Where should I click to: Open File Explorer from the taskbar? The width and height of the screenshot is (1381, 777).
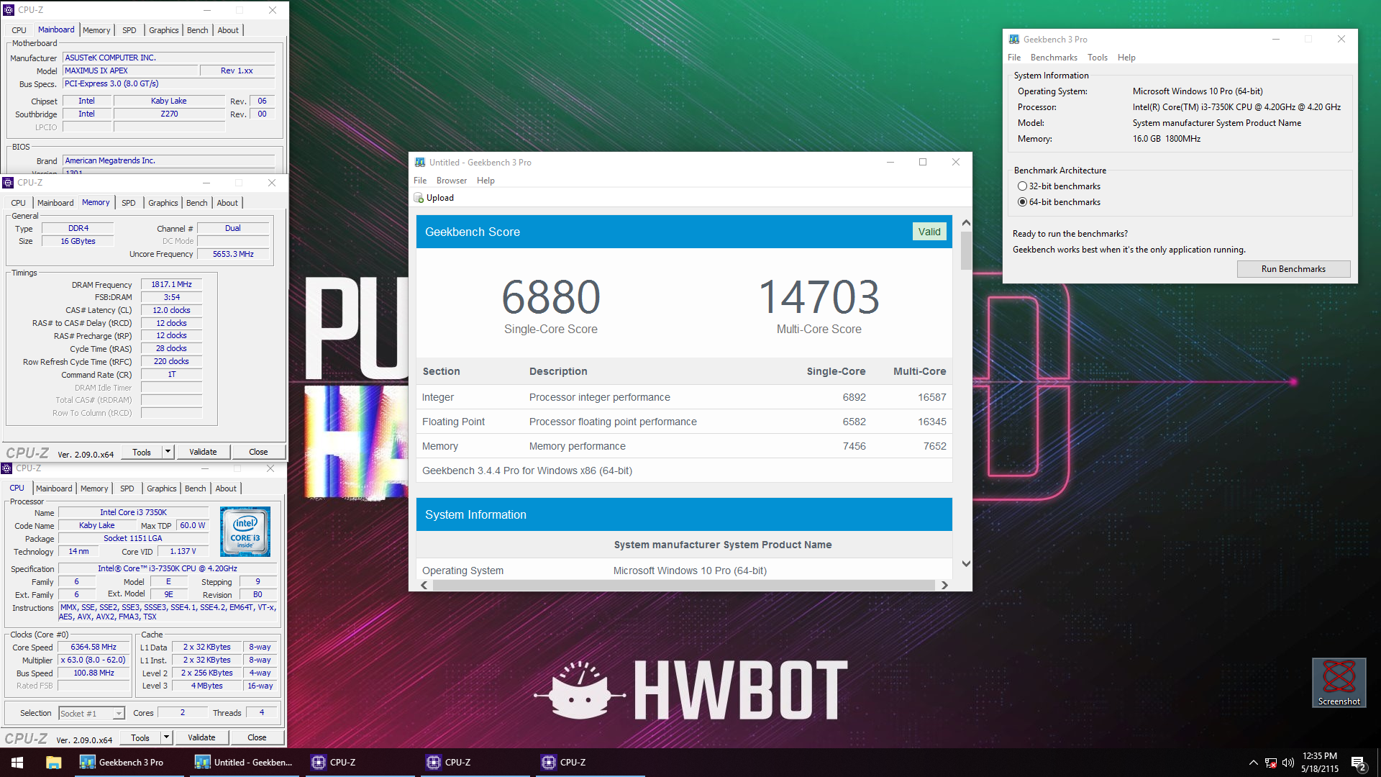click(54, 763)
